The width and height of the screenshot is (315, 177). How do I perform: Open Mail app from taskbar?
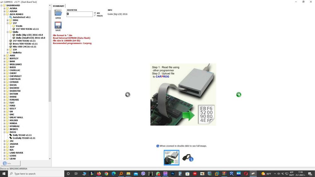136,174
